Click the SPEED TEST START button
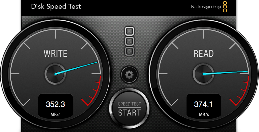The height and width of the screenshot is (132, 259). tap(129, 109)
